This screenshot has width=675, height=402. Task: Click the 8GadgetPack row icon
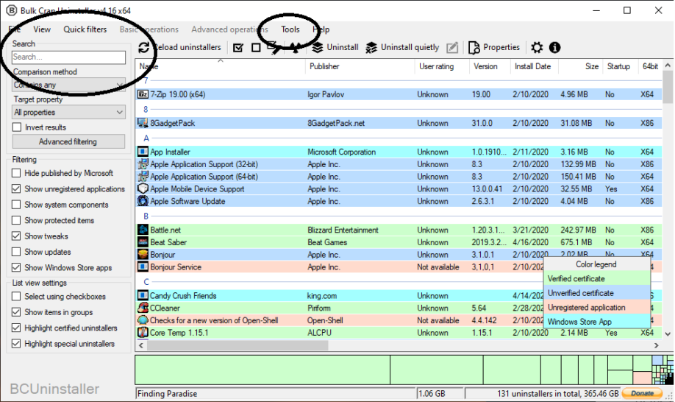coord(143,123)
